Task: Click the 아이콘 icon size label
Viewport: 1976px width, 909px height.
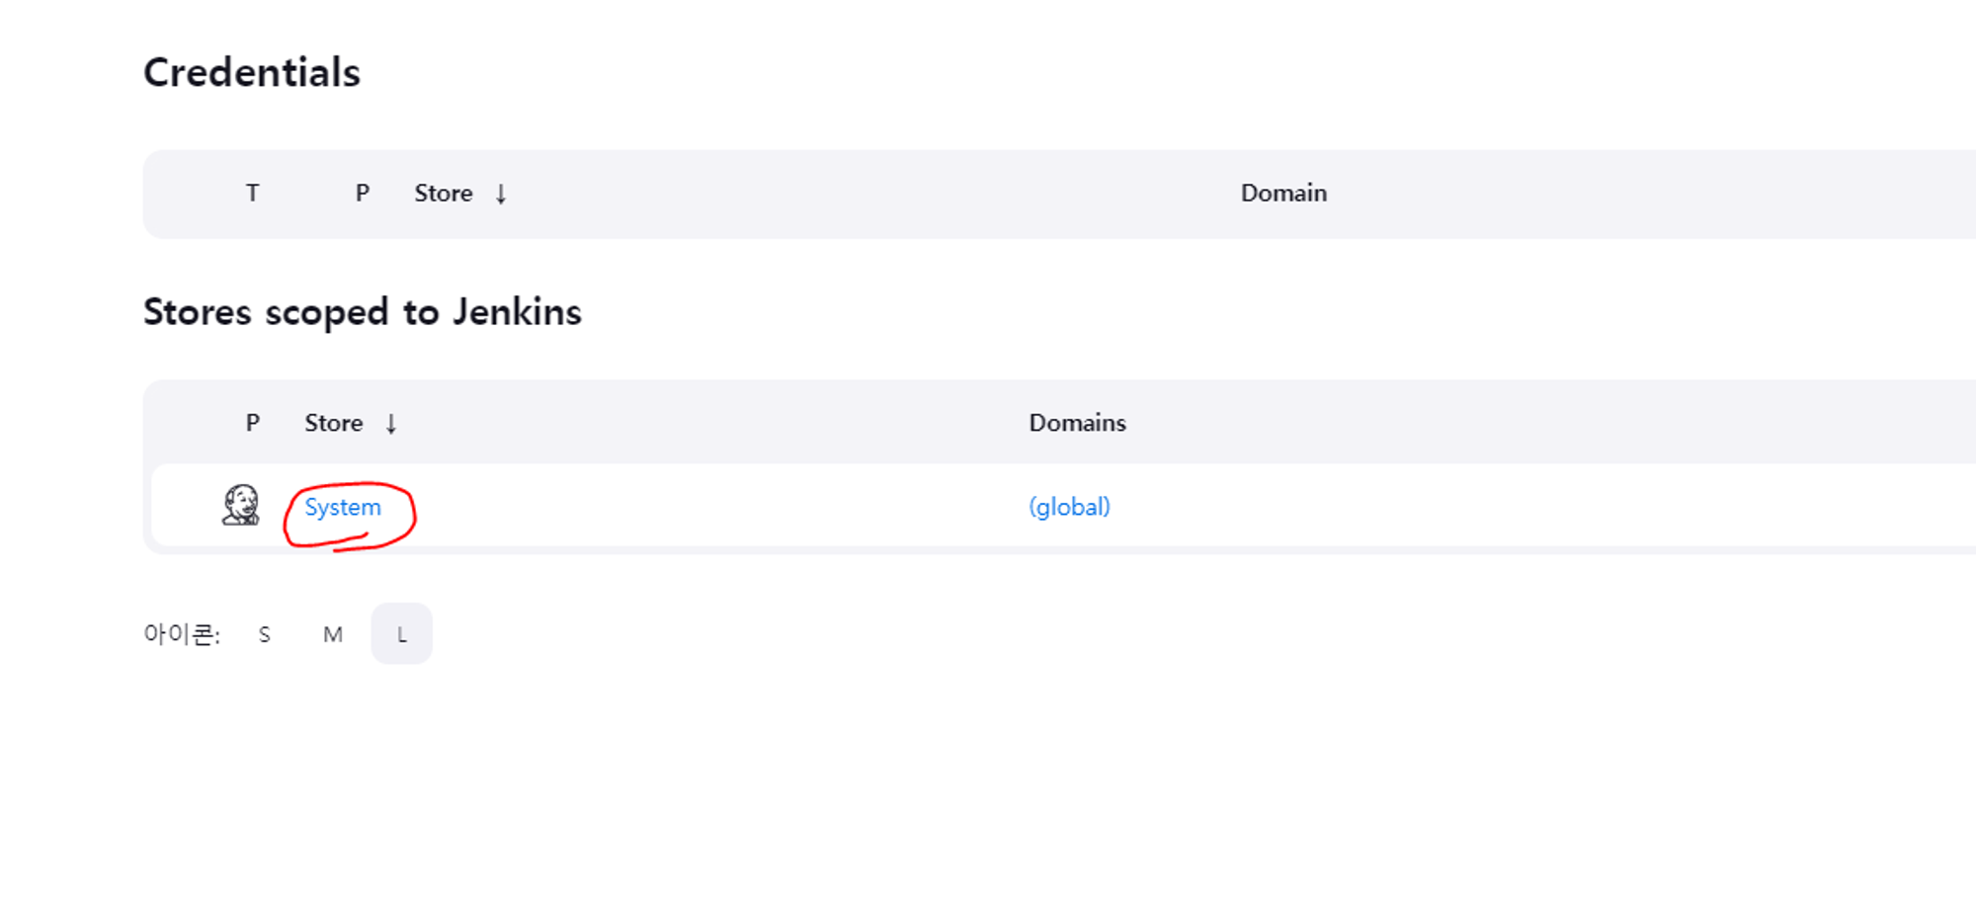Action: point(182,633)
